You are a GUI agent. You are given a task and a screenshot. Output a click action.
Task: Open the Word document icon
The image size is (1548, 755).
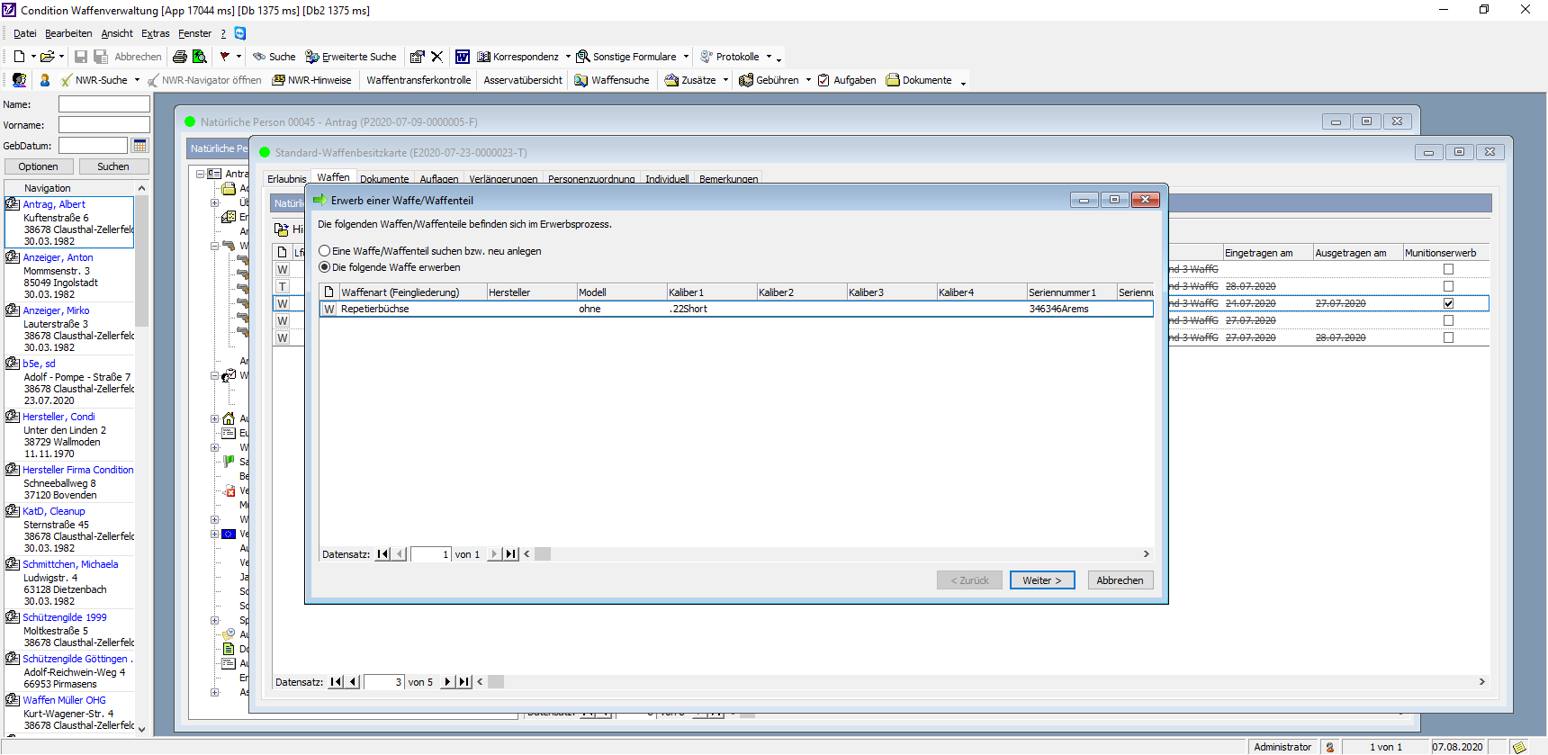click(462, 57)
